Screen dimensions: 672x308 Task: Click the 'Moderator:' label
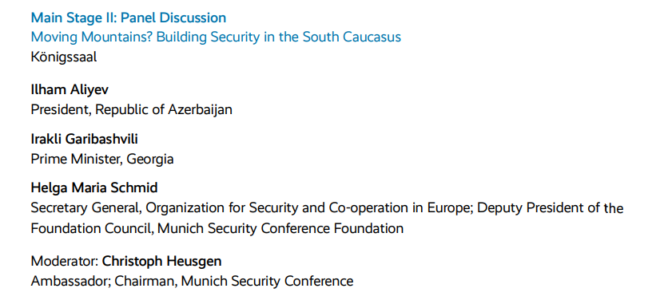(65, 261)
